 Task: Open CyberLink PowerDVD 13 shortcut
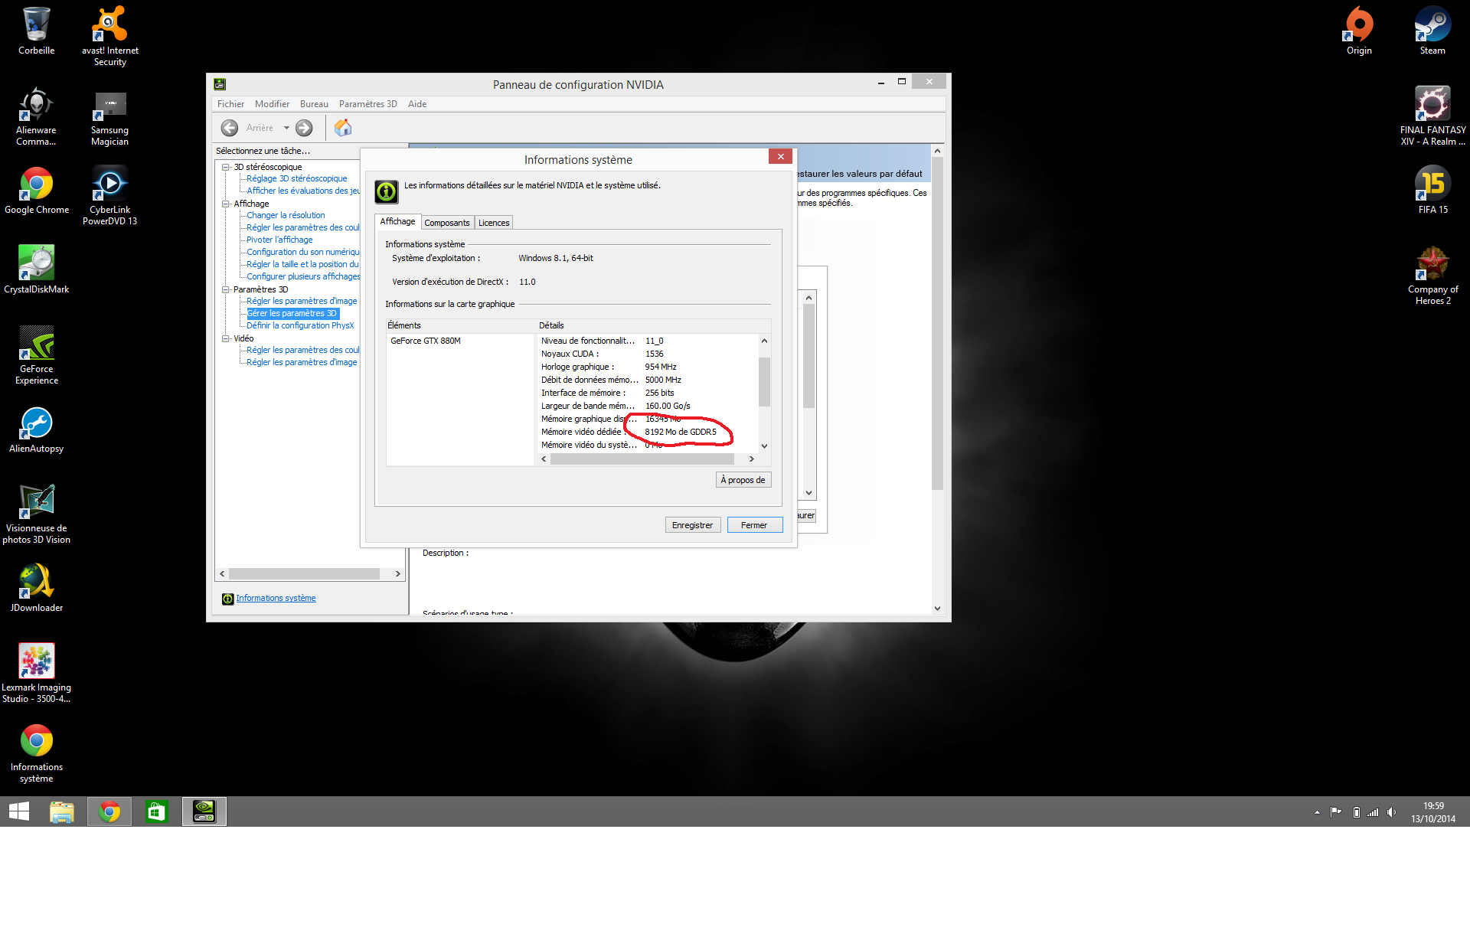[109, 195]
